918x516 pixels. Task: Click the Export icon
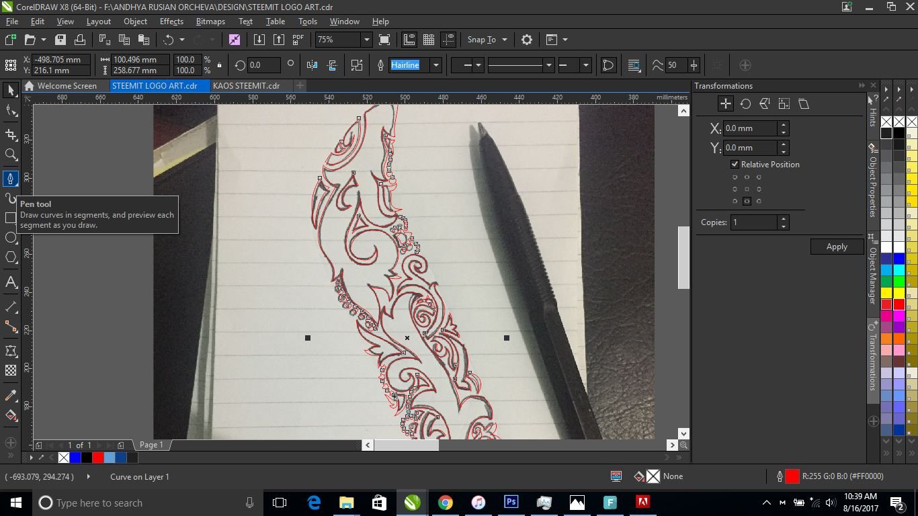pyautogui.click(x=278, y=40)
